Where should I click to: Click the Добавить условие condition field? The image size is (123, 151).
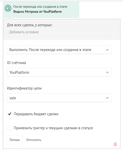tap(59, 32)
